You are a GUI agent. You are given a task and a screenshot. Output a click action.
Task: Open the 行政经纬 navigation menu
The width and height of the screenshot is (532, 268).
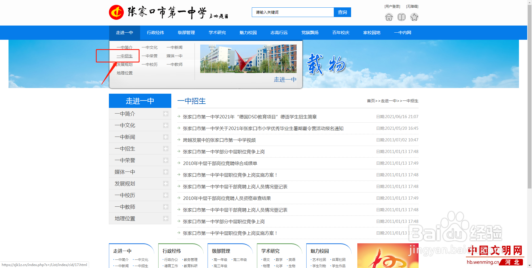point(155,32)
